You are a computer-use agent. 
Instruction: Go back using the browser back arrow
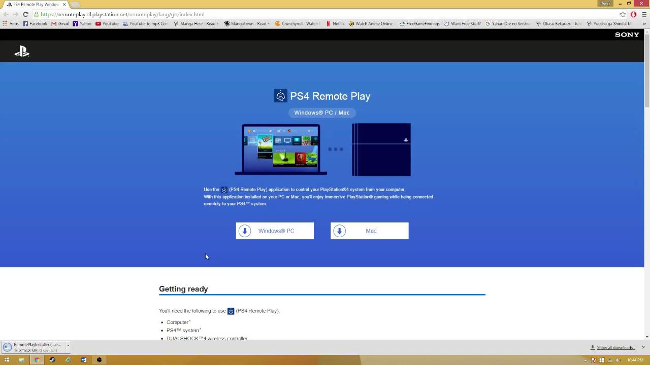pyautogui.click(x=6, y=14)
